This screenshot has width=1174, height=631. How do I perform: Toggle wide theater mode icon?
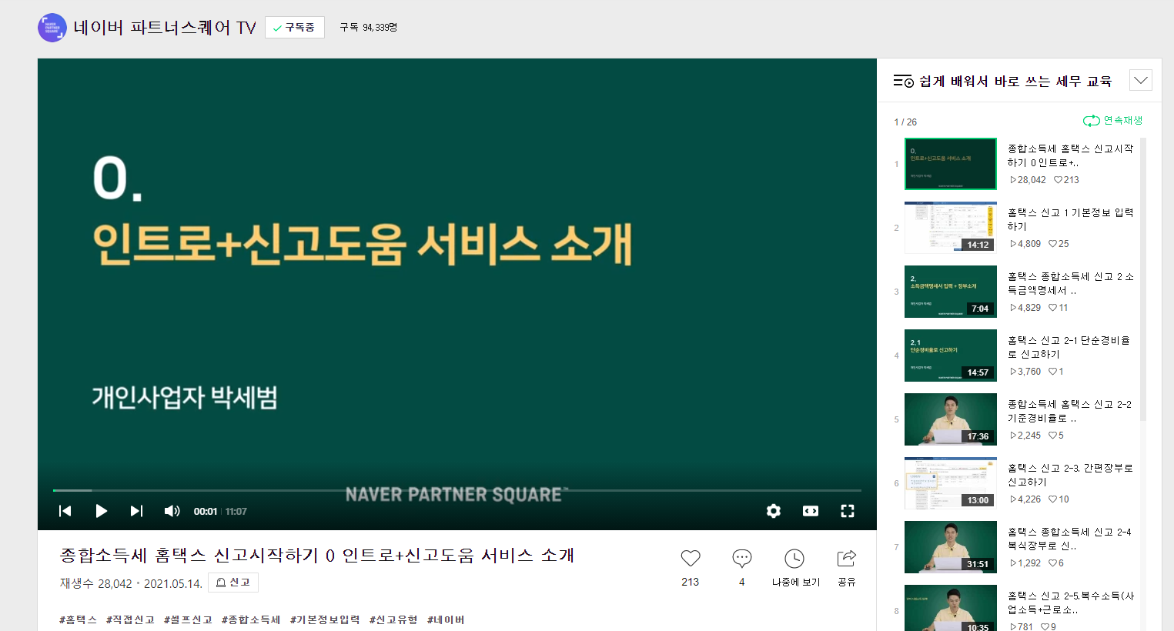[x=811, y=511]
